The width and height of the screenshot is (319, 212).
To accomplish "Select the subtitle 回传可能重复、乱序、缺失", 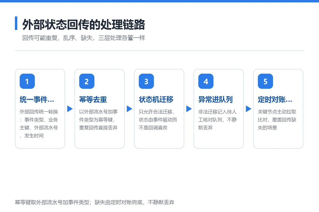I will click(x=84, y=38).
